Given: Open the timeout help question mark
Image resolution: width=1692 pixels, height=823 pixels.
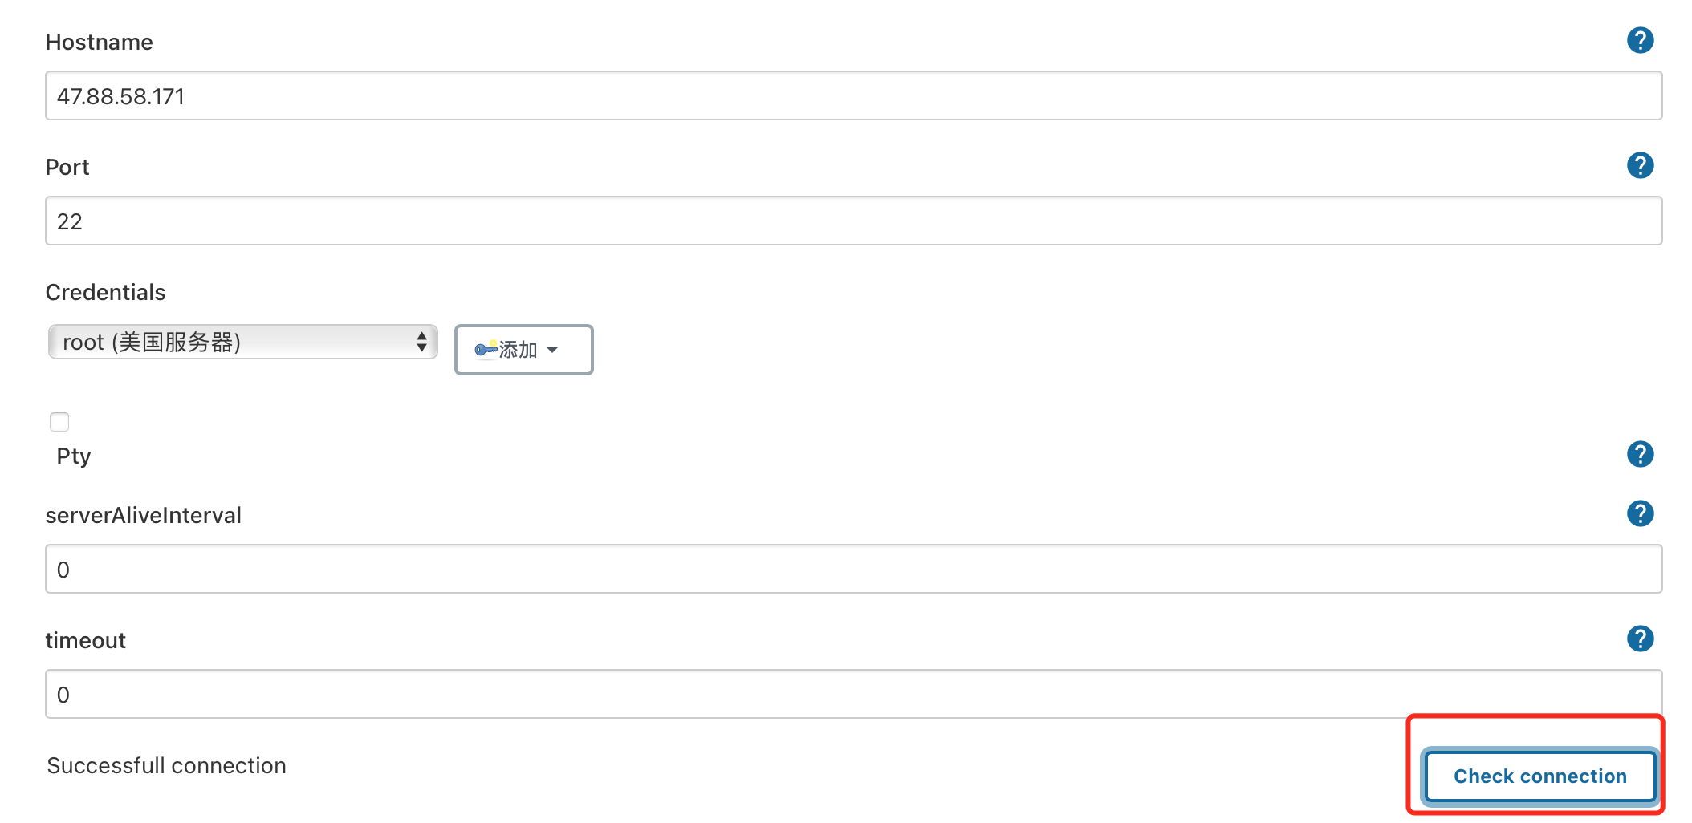Looking at the screenshot, I should (x=1640, y=639).
